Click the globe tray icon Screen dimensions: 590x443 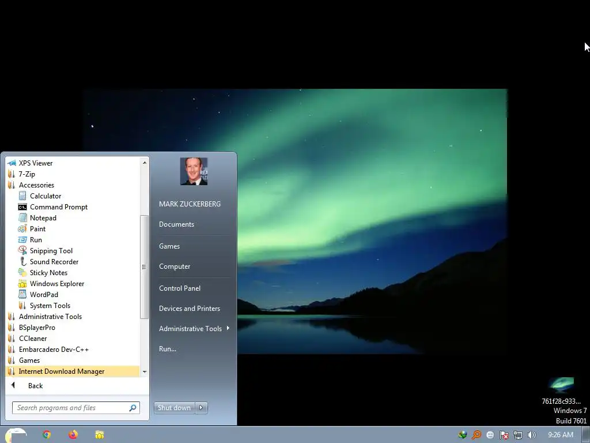463,435
